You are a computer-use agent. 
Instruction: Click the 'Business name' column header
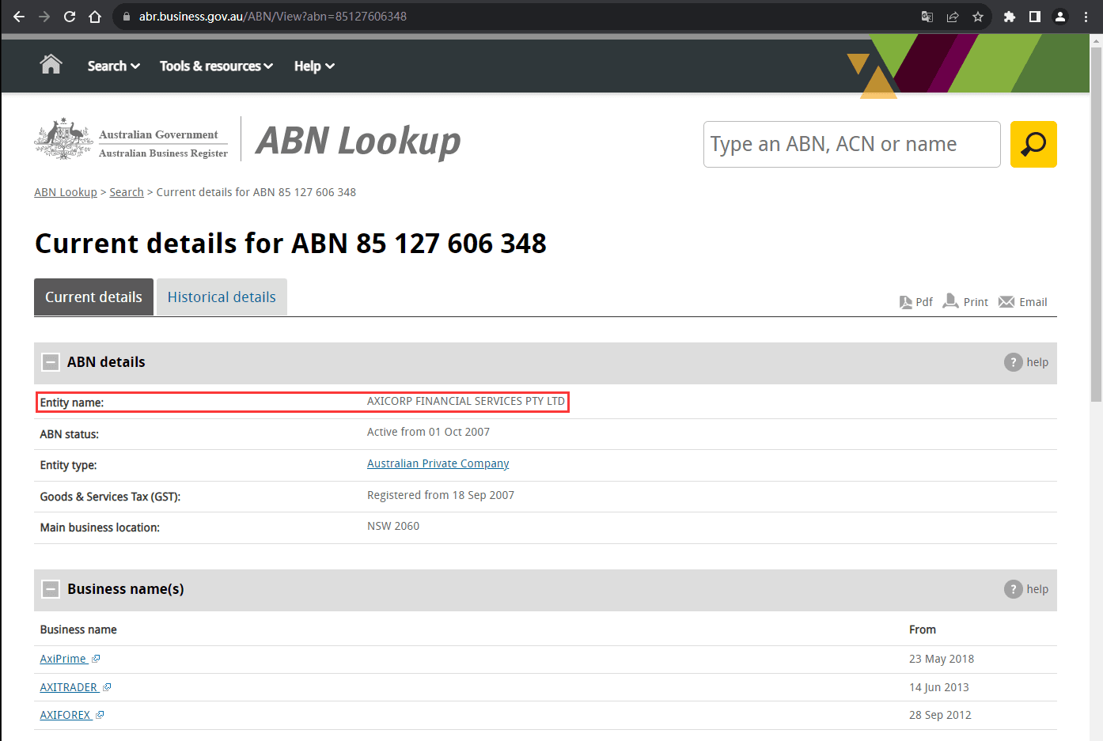78,629
